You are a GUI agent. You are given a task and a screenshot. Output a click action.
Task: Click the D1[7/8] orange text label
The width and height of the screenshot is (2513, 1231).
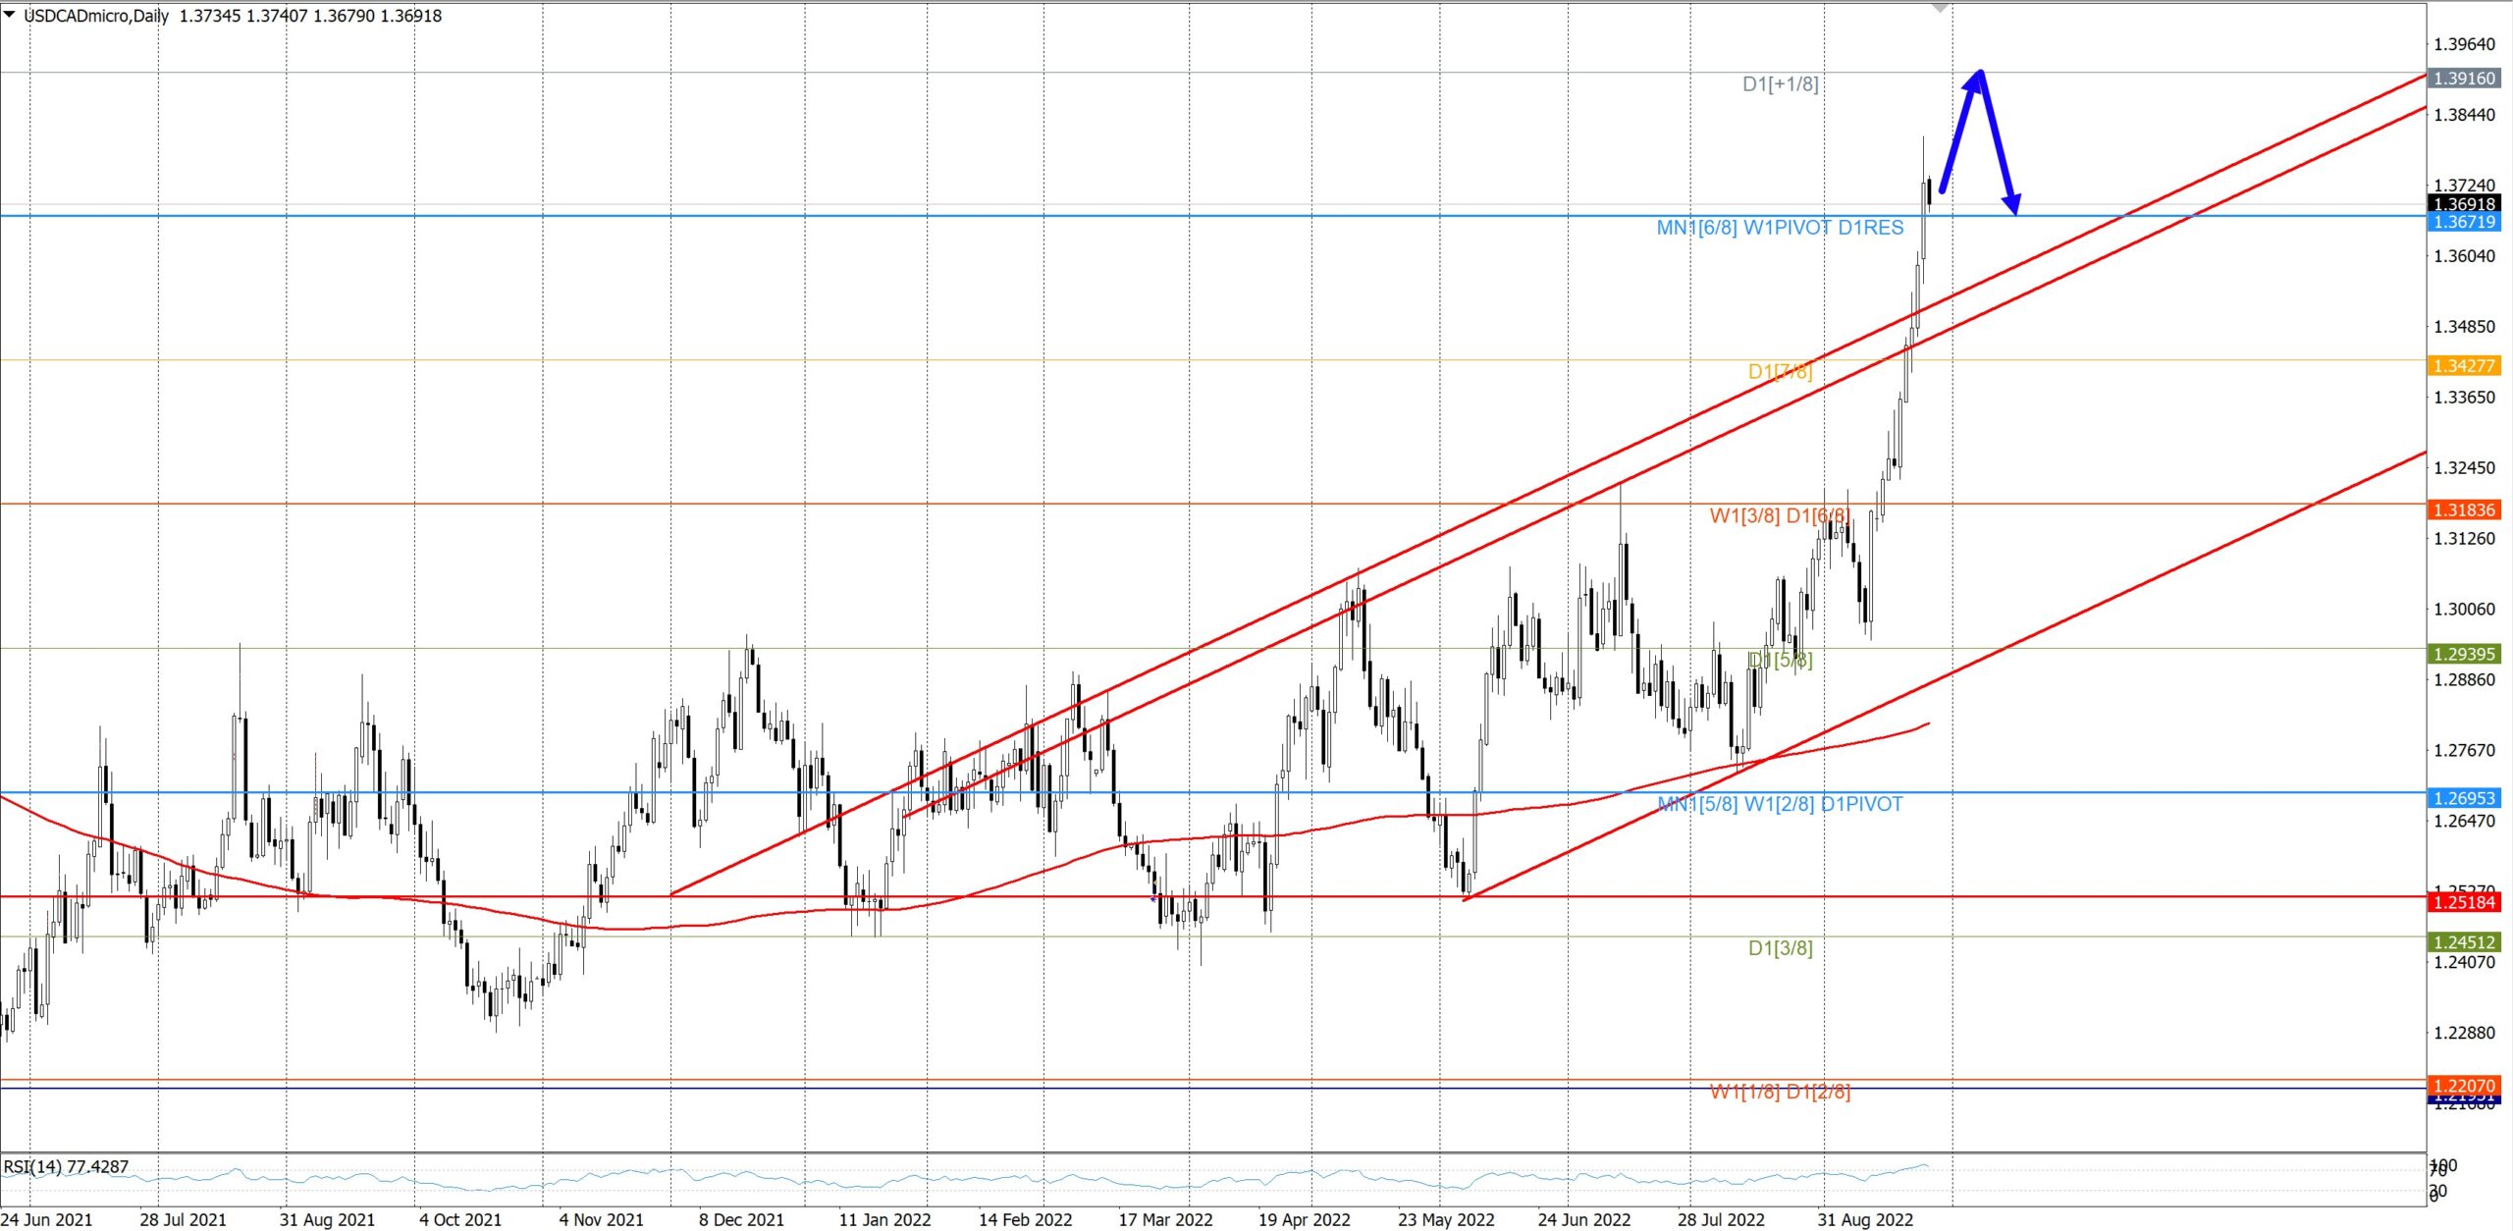point(1780,372)
